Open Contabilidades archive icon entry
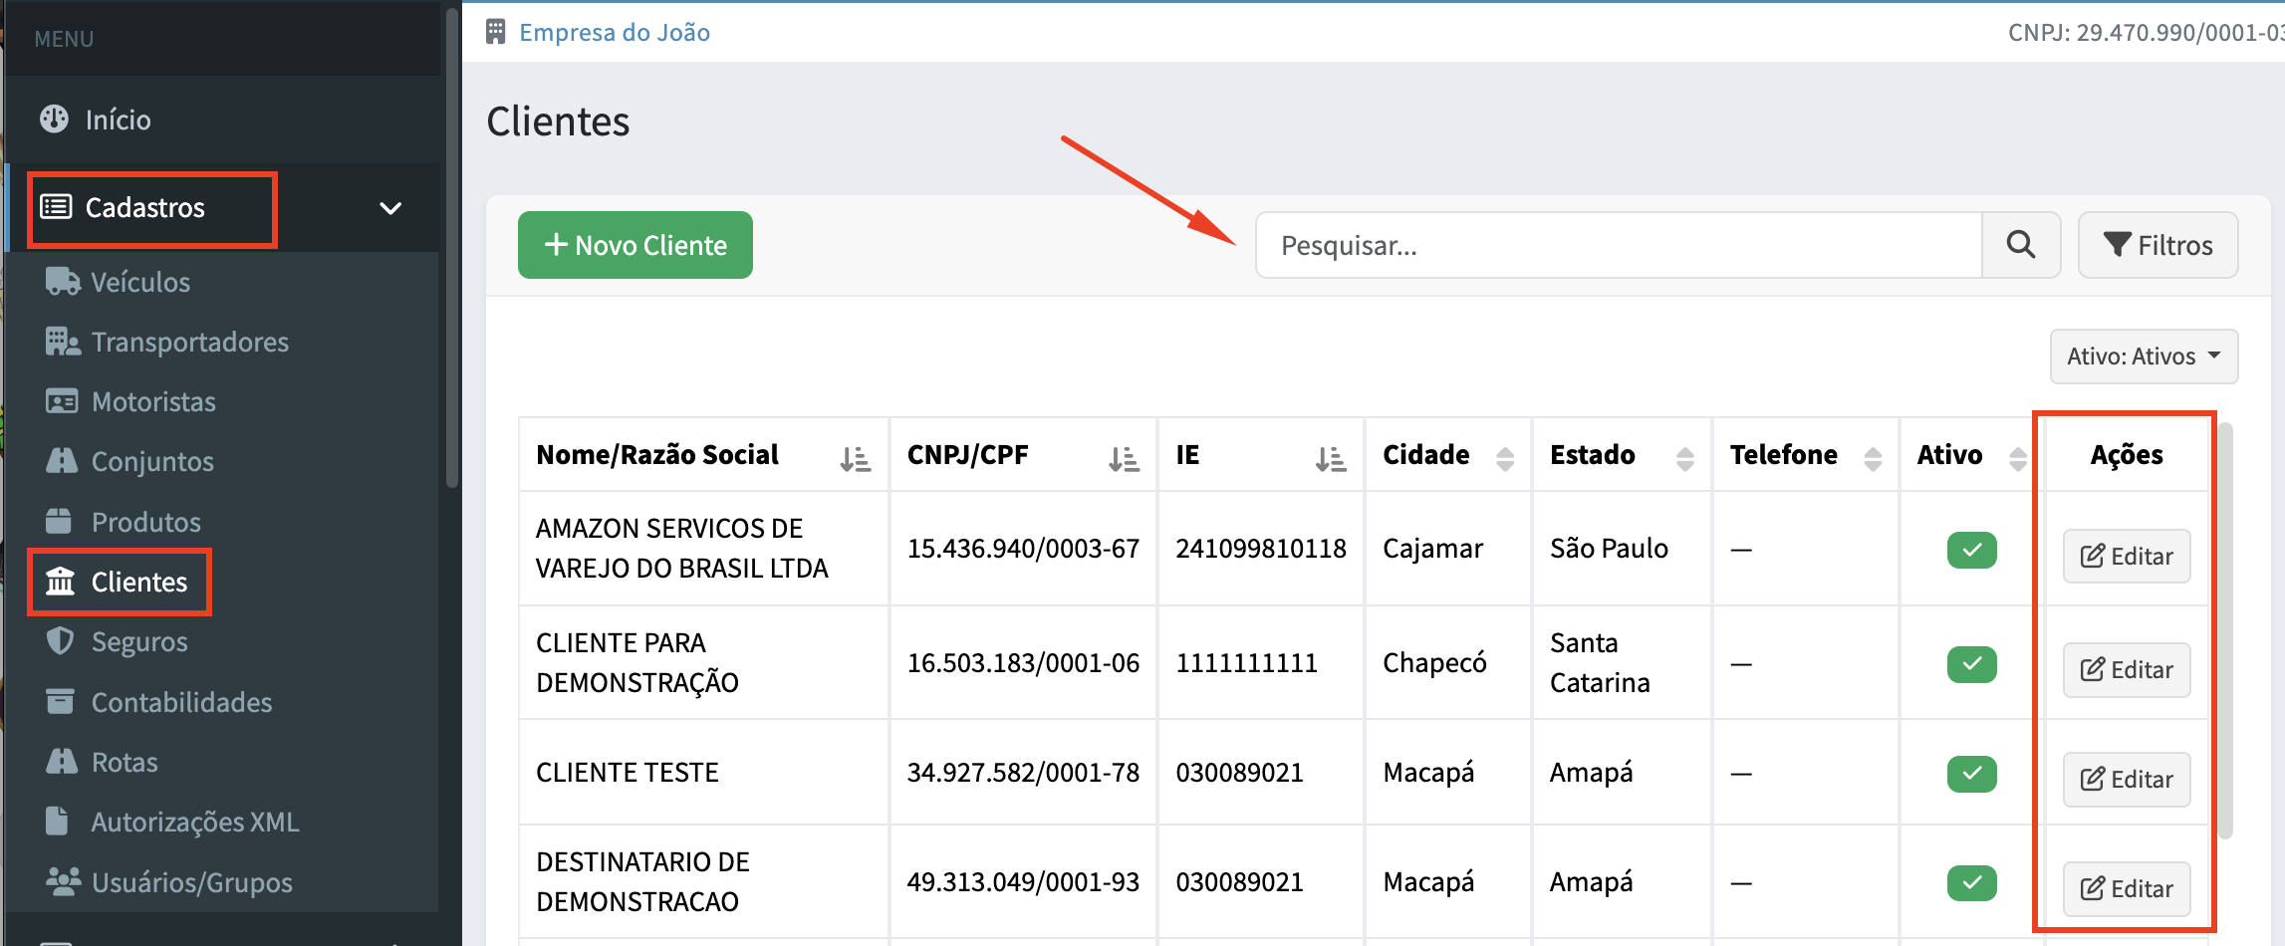 tap(60, 701)
